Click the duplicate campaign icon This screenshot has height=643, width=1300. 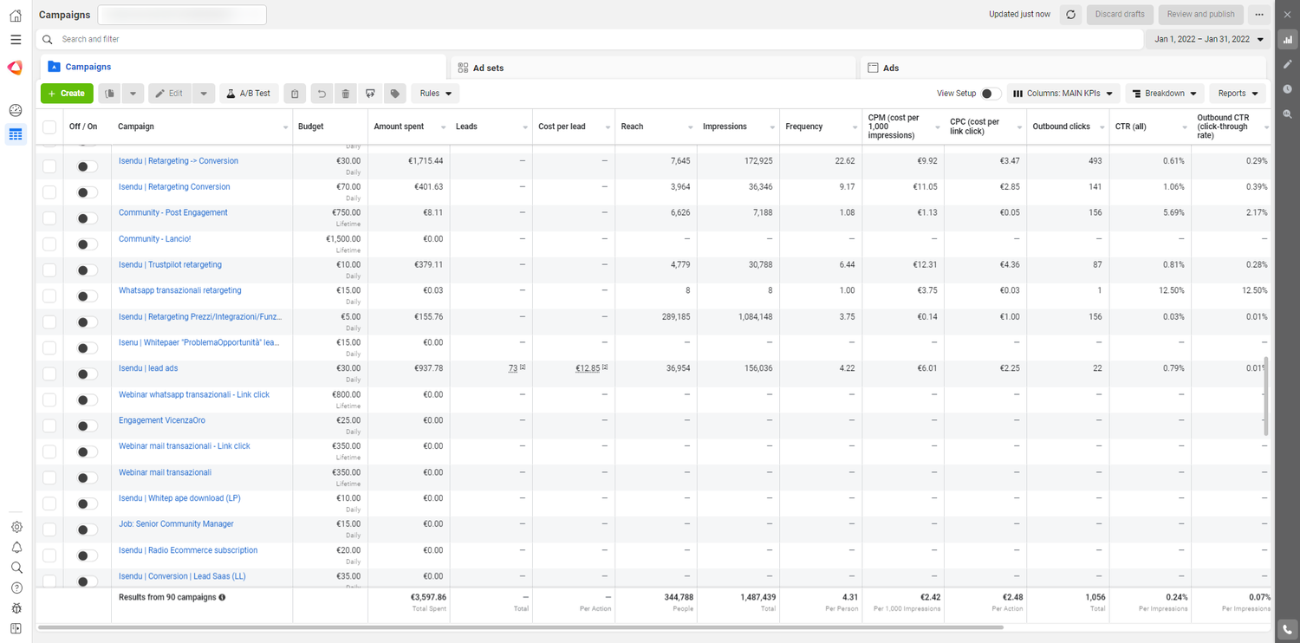click(x=110, y=94)
